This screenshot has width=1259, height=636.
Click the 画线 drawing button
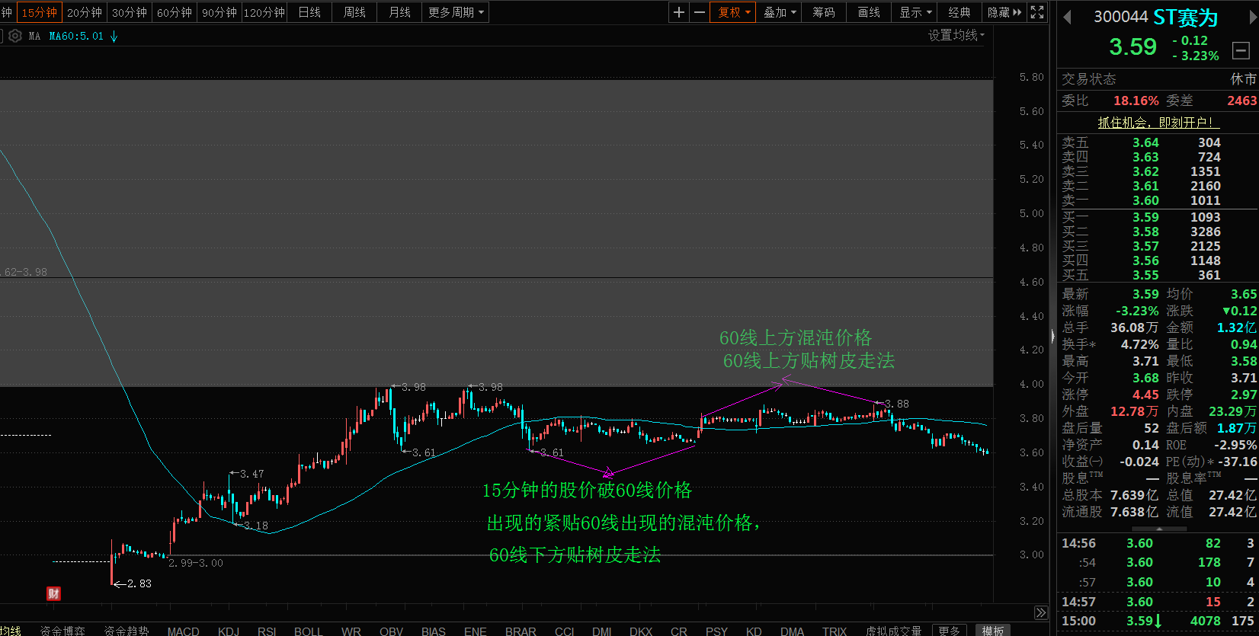pos(869,12)
